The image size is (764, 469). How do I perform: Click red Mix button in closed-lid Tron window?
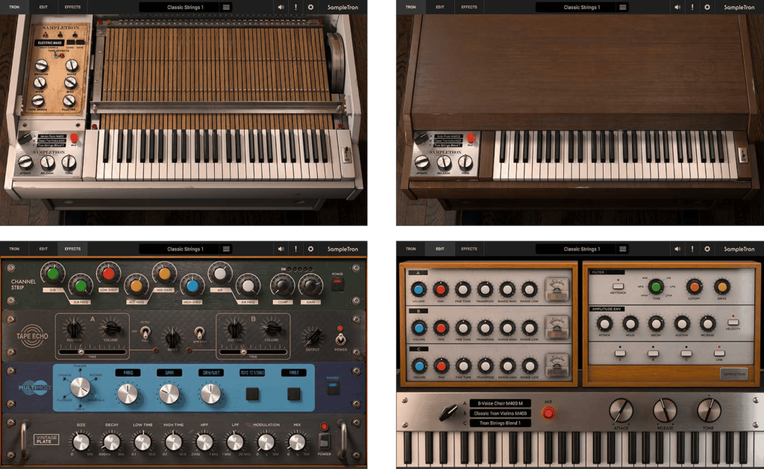pos(471,138)
